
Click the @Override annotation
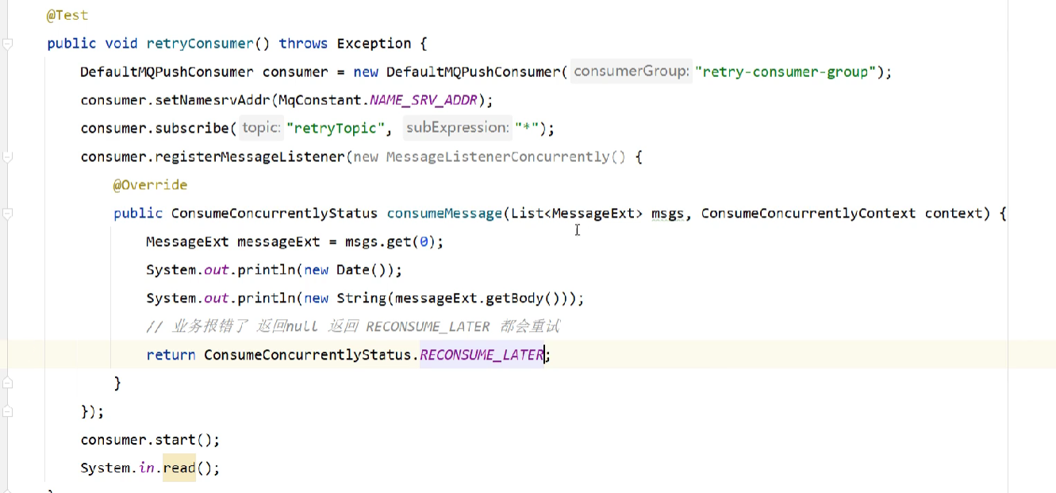[151, 185]
